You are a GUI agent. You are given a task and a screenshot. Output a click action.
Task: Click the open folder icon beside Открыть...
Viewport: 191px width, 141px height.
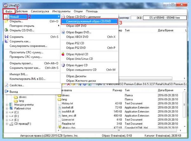click(x=7, y=21)
